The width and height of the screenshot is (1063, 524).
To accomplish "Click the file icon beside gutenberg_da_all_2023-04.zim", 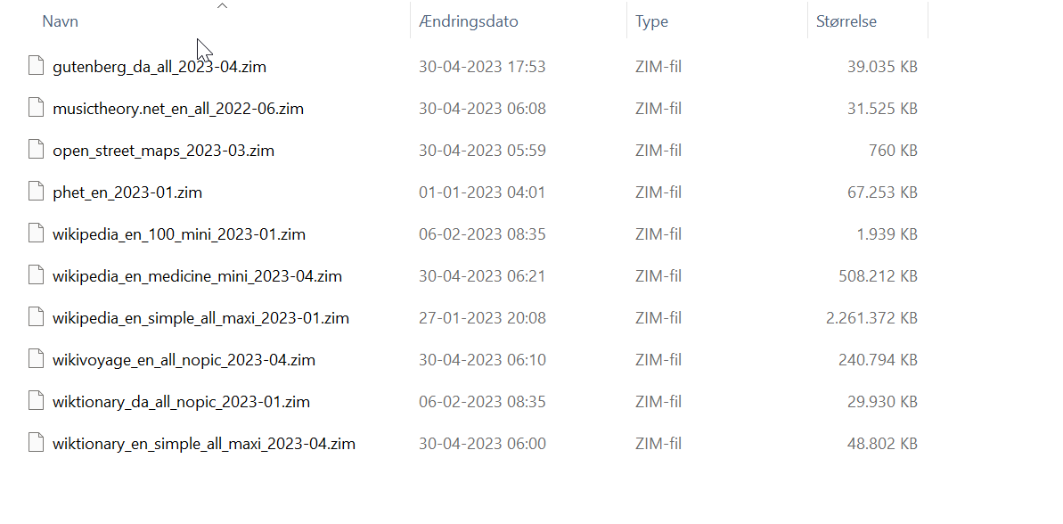I will point(36,66).
